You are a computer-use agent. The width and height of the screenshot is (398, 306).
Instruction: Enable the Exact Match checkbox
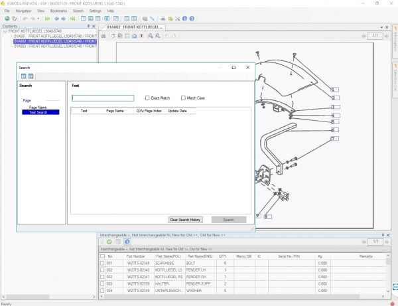coord(147,98)
